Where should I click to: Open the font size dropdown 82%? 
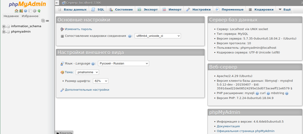[x=100, y=81]
